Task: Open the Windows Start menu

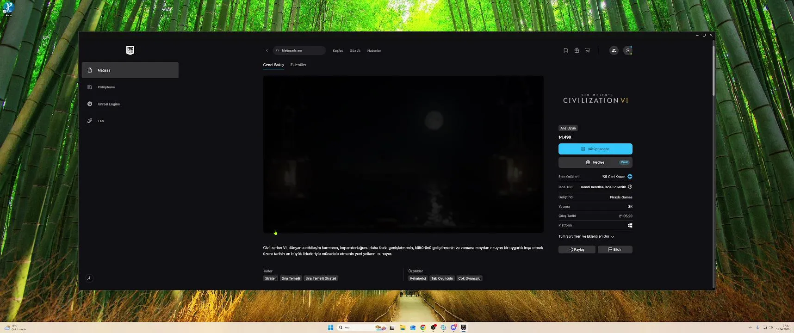Action: 330,327
